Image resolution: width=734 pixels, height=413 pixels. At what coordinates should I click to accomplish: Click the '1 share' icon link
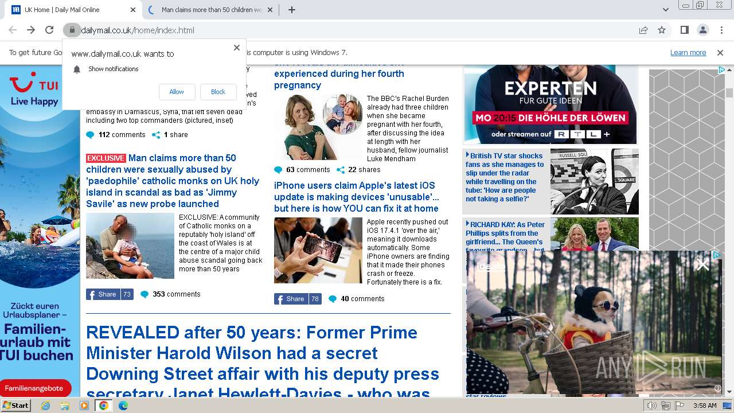[x=170, y=135]
